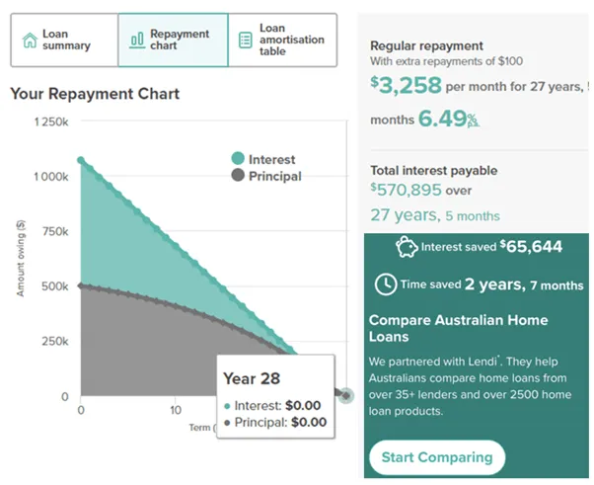This screenshot has width=594, height=485.
Task: Click the 6.49% interest rate value
Action: (x=449, y=119)
